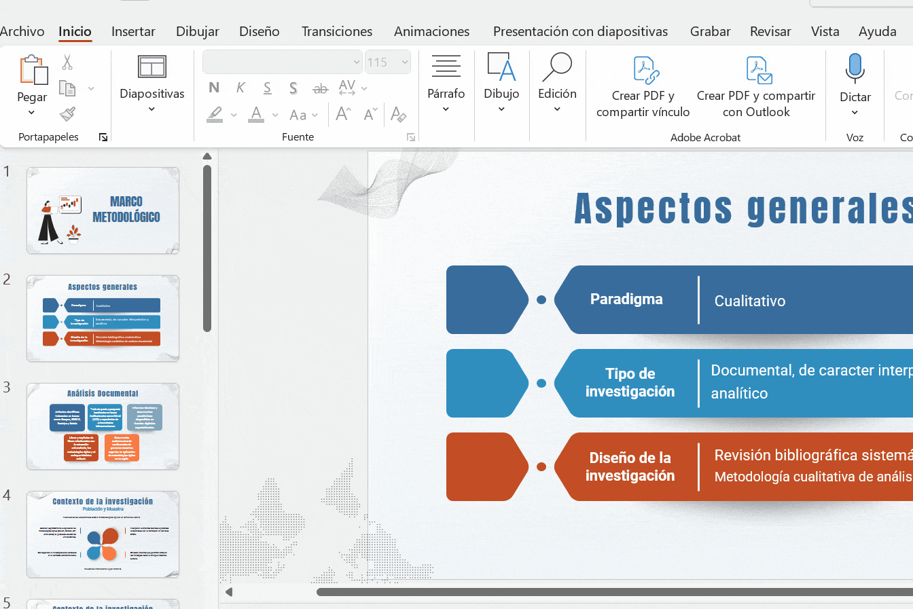Click the clear all formatting icon
Screen dimensions: 913x609
(399, 115)
